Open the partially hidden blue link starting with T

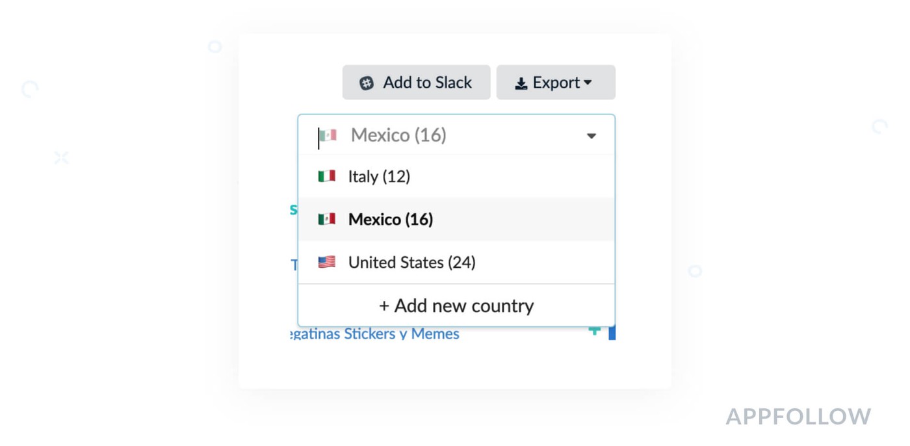[x=294, y=265]
